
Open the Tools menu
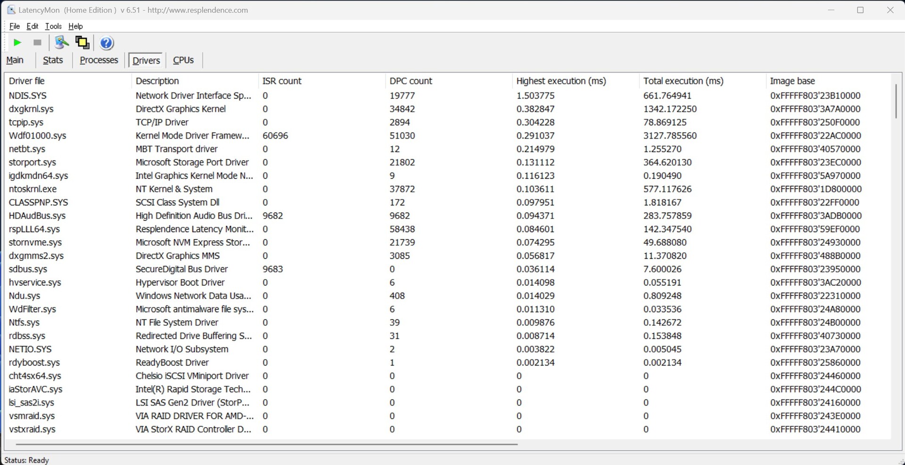[53, 26]
